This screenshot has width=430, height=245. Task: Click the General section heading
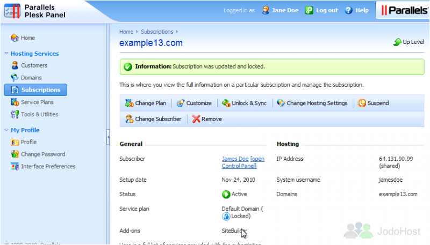[131, 144]
